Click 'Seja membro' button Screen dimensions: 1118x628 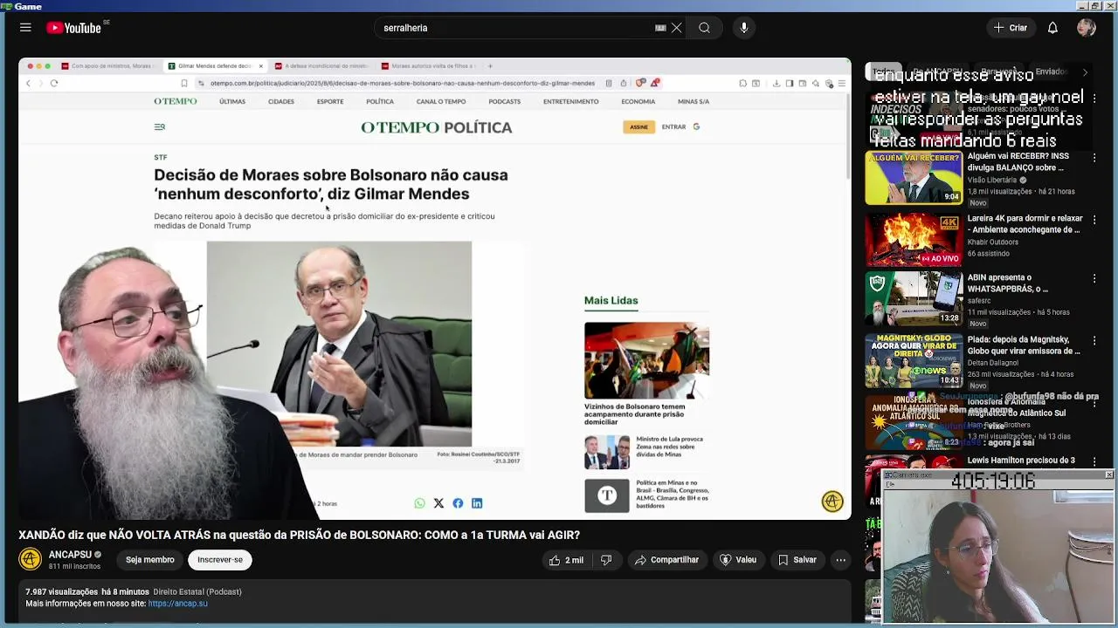coord(150,560)
